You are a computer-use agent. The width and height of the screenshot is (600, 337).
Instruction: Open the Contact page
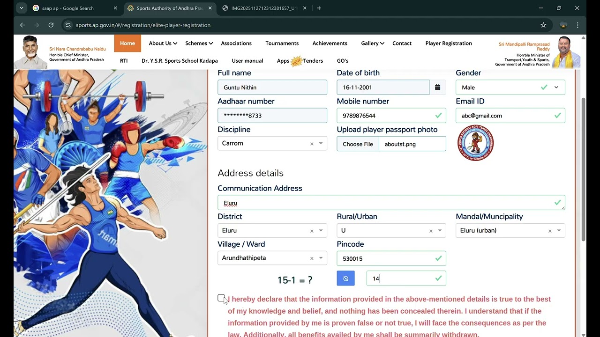402,43
